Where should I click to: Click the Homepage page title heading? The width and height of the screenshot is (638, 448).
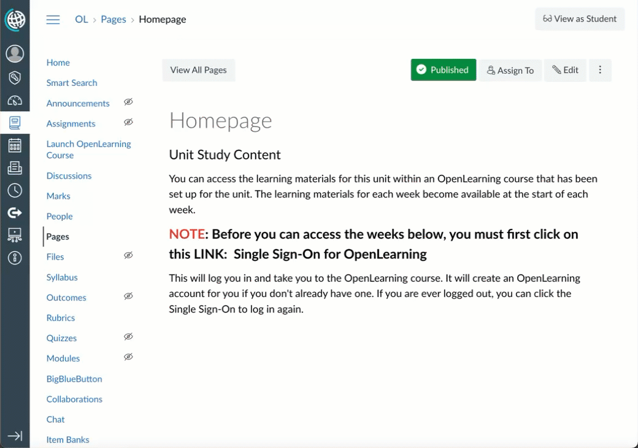point(220,122)
